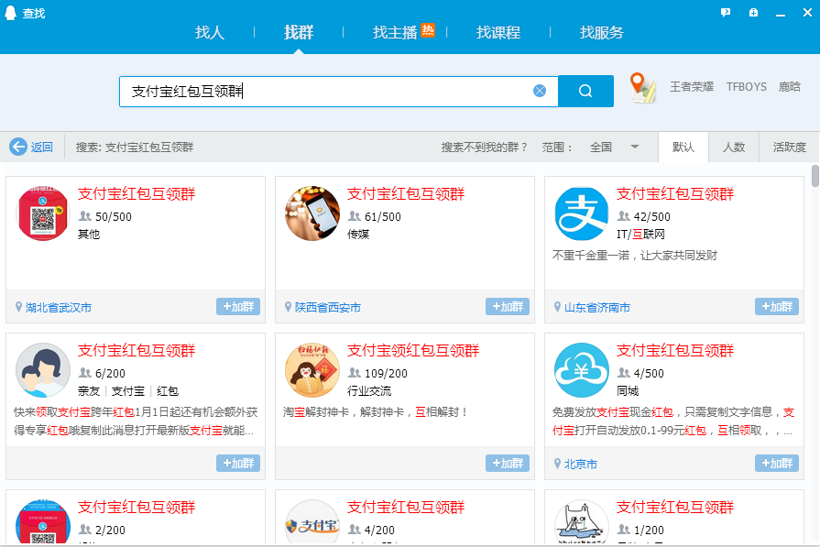Click the location pin icon beside 陕西省西安市
Image resolution: width=820 pixels, height=547 pixels.
289,307
